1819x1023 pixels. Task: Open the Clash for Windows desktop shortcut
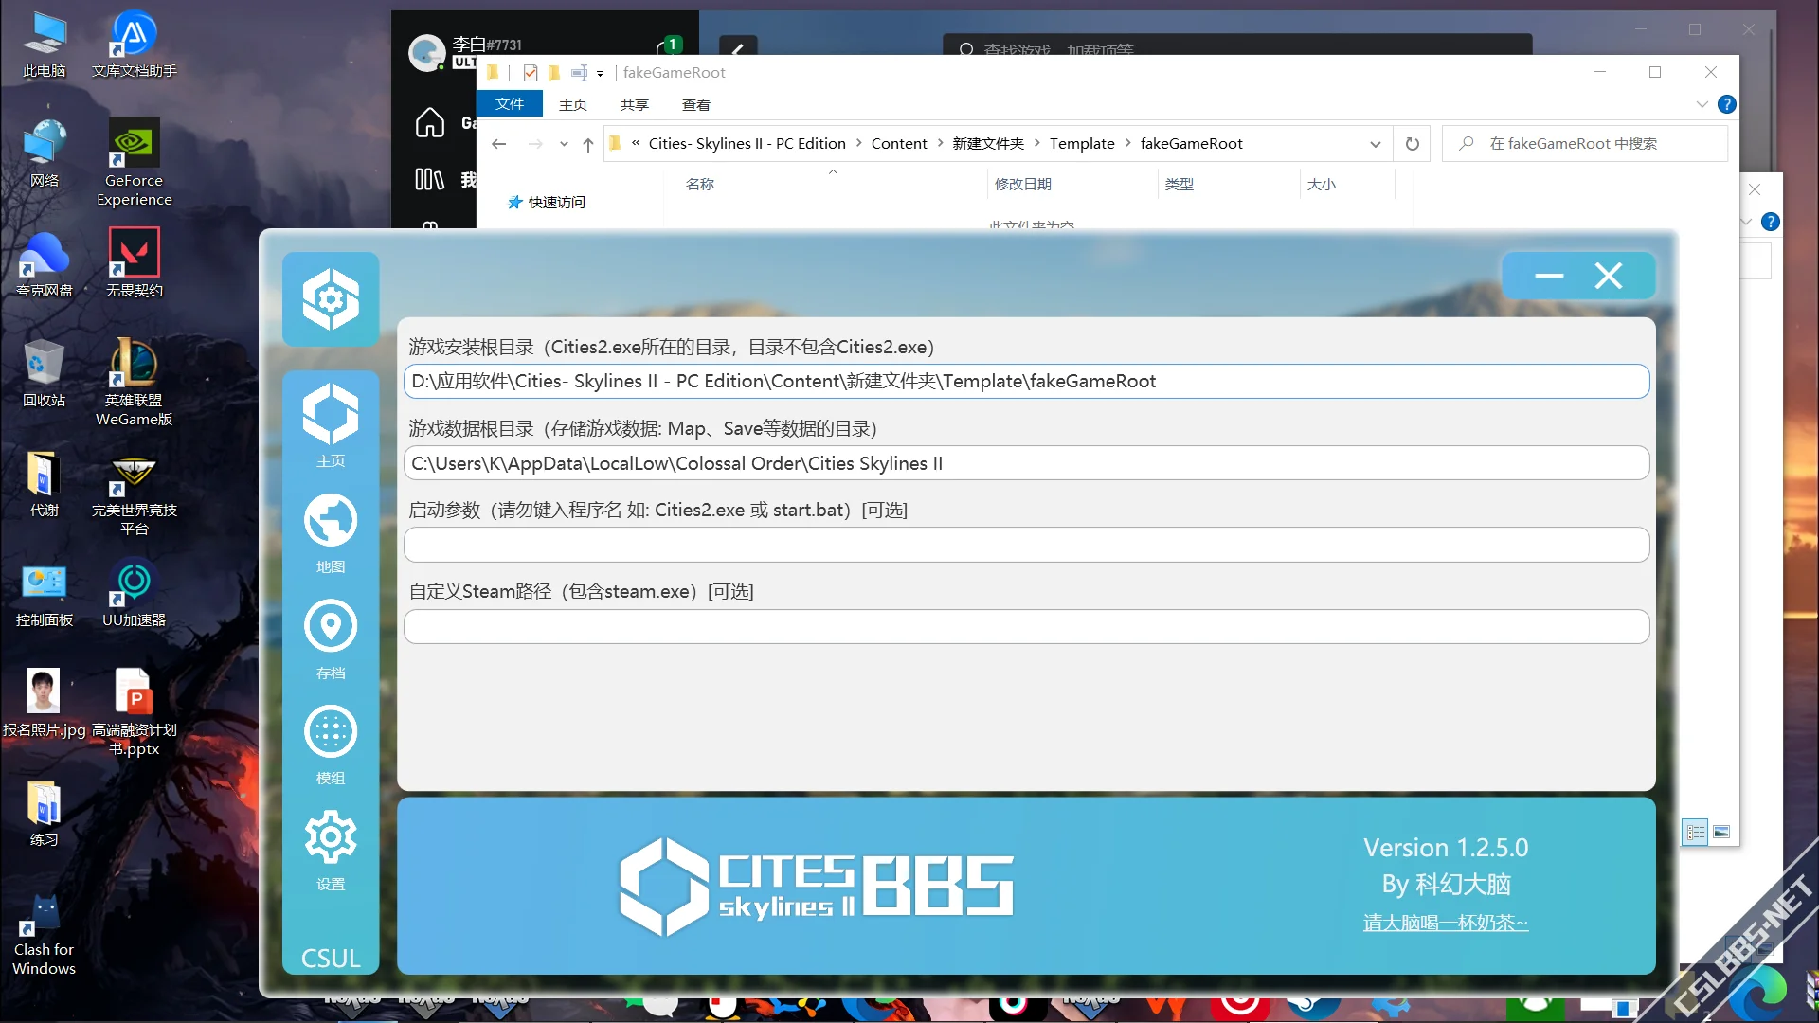pyautogui.click(x=44, y=936)
